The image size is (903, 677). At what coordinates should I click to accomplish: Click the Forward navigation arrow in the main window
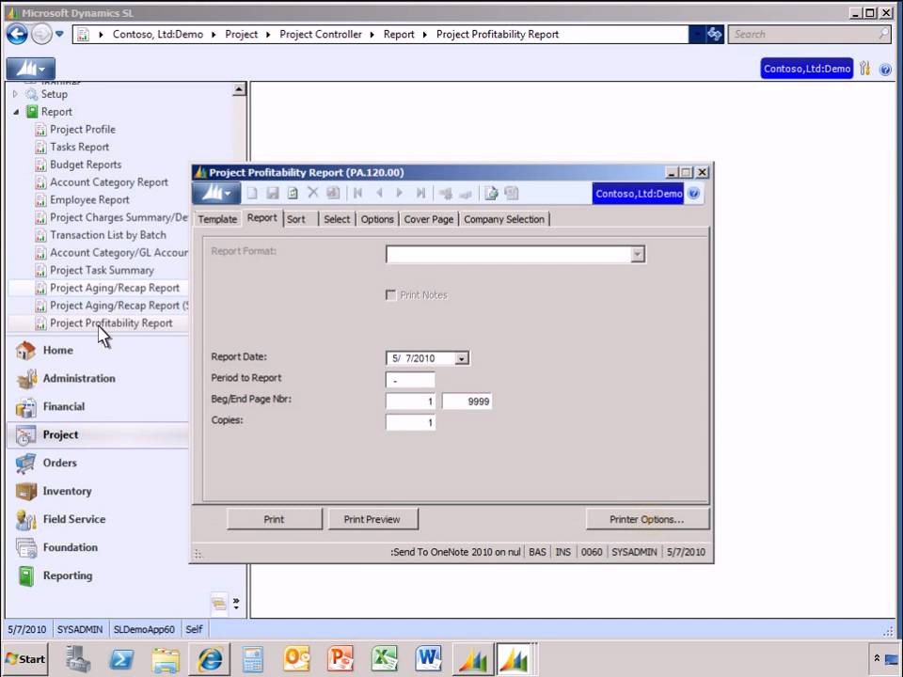pyautogui.click(x=40, y=35)
